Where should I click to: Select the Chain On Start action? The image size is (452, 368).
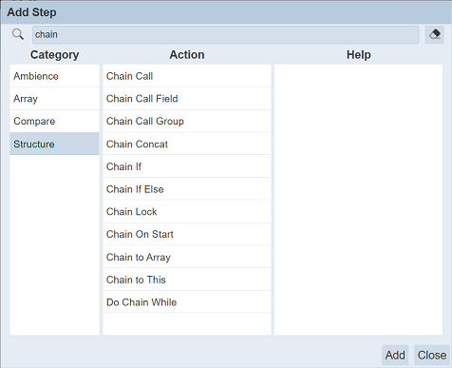tap(187, 234)
